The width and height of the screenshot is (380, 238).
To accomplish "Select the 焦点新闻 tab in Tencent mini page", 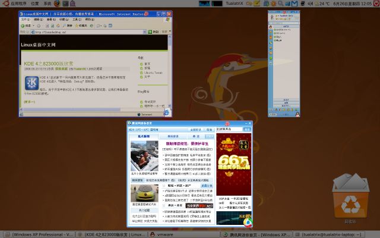I will [144, 136].
